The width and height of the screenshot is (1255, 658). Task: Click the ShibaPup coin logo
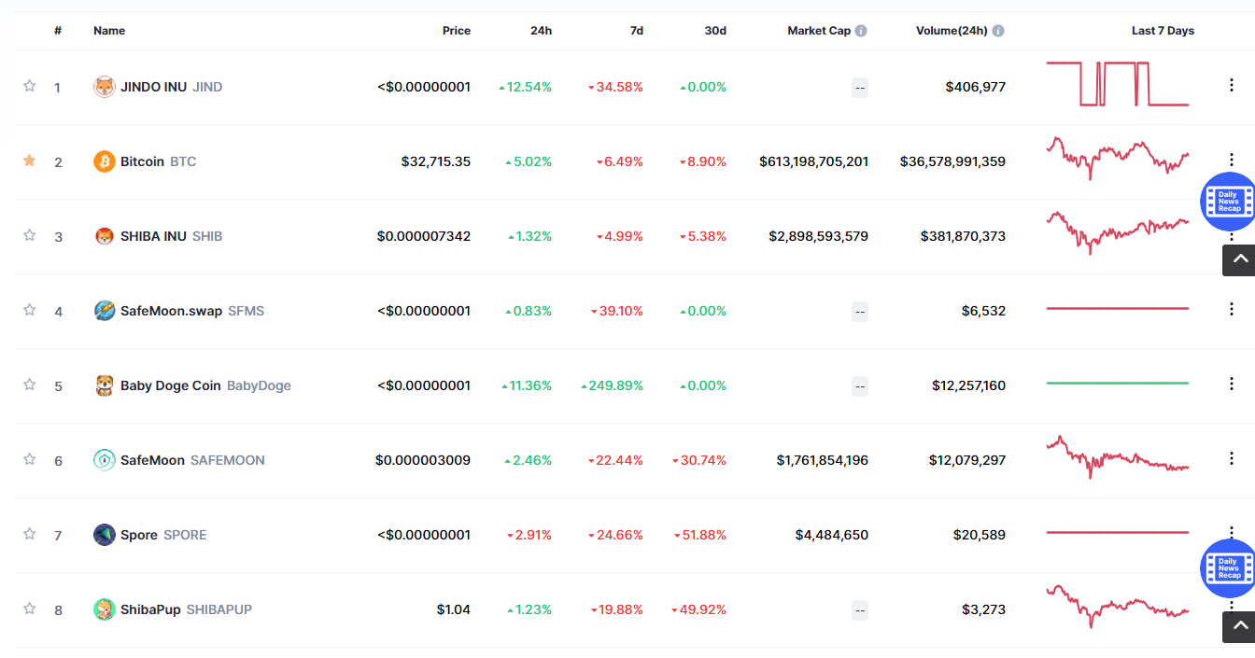tap(105, 609)
